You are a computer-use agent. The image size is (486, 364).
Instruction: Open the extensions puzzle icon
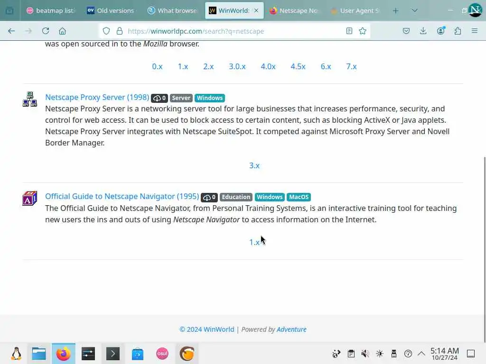pos(458,31)
